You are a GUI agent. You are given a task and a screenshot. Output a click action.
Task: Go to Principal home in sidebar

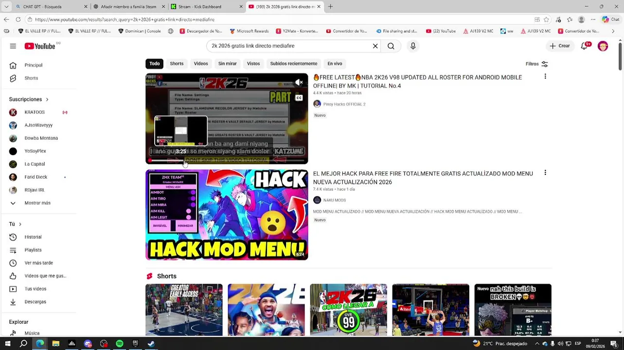[x=33, y=65]
